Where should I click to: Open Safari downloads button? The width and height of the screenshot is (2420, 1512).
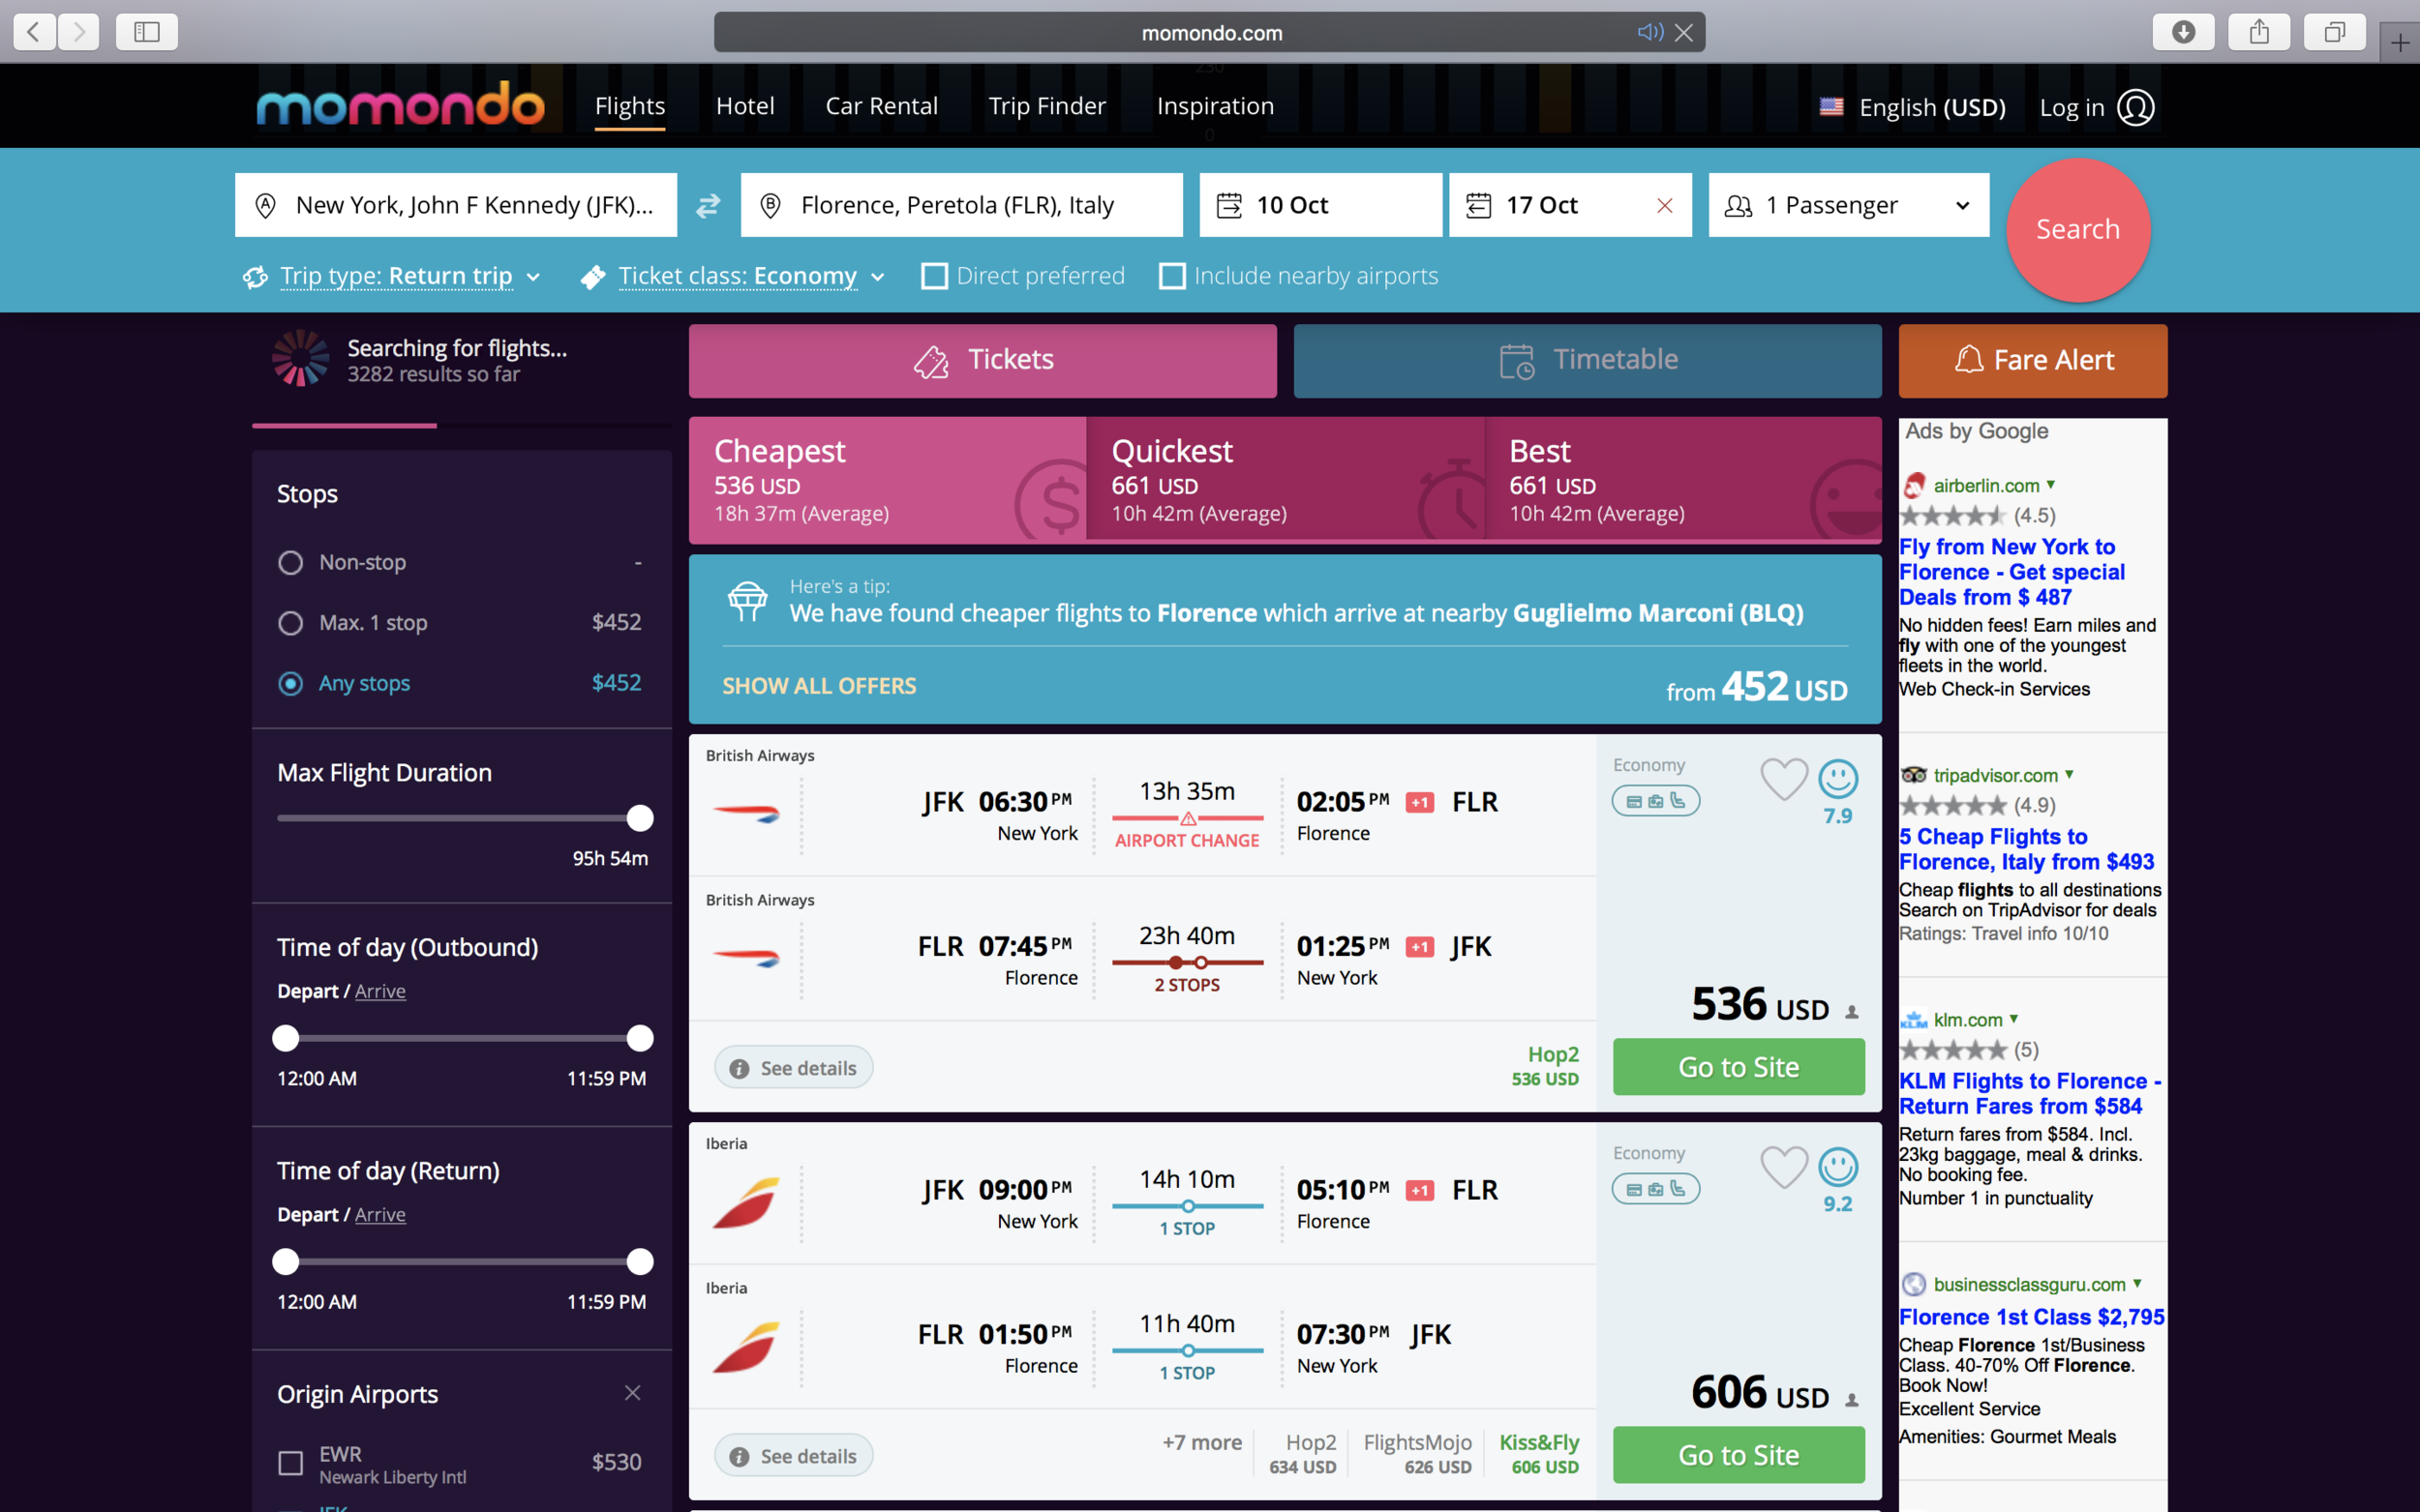2184,32
